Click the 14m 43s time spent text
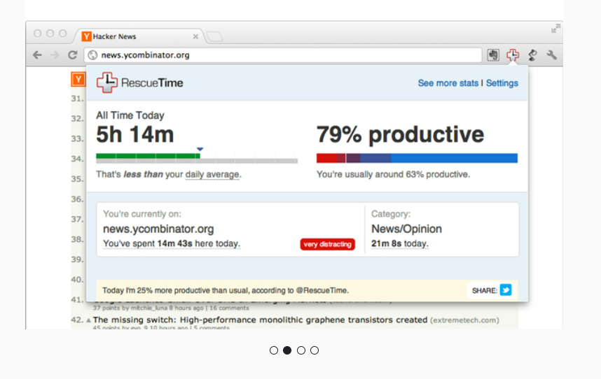Screen dimensions: 601x379 [175, 243]
